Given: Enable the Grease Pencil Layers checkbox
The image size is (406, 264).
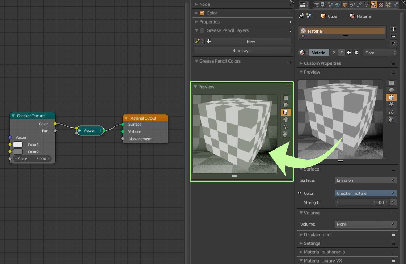Looking at the screenshot, I should 202,30.
